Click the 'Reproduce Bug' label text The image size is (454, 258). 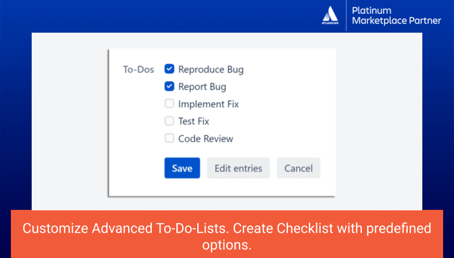coord(211,70)
